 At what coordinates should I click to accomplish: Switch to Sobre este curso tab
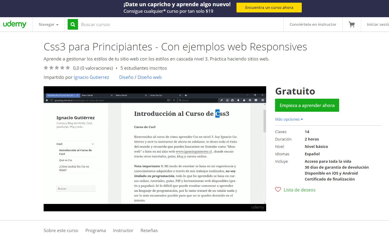[61, 230]
